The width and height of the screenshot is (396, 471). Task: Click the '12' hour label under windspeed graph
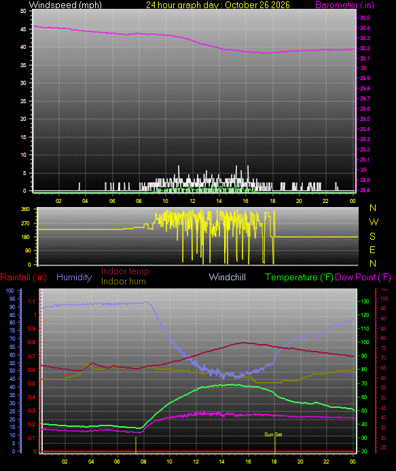pos(192,201)
